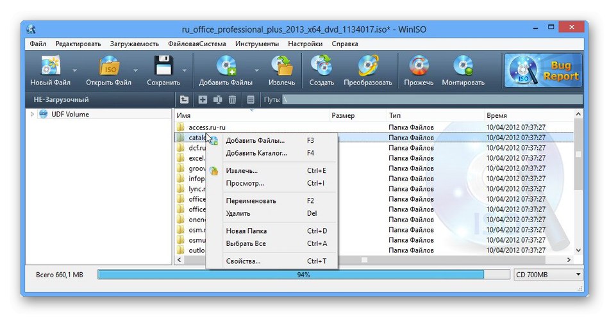The height and width of the screenshot is (317, 609).
Task: Click the WinISO title bar app icon
Action: (x=31, y=29)
